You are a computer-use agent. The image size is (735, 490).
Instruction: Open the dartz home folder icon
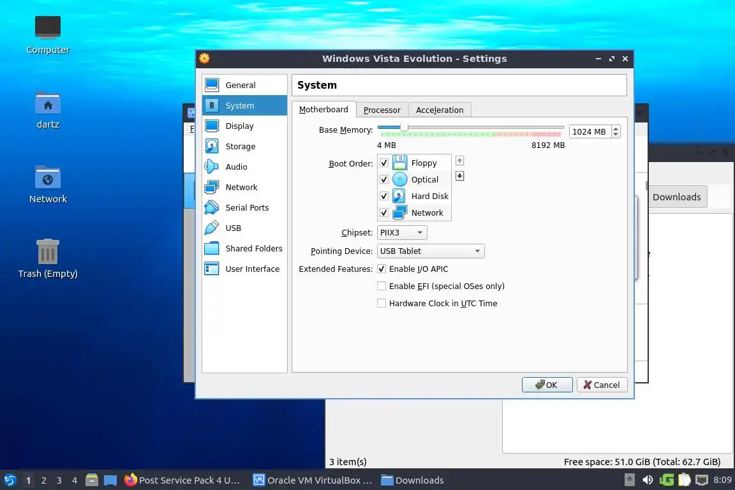(x=48, y=110)
